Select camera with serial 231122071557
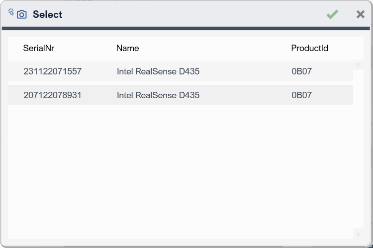 pyautogui.click(x=52, y=71)
